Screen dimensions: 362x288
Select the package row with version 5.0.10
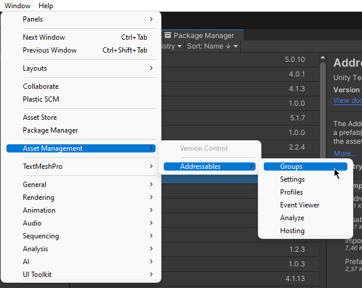(x=240, y=60)
